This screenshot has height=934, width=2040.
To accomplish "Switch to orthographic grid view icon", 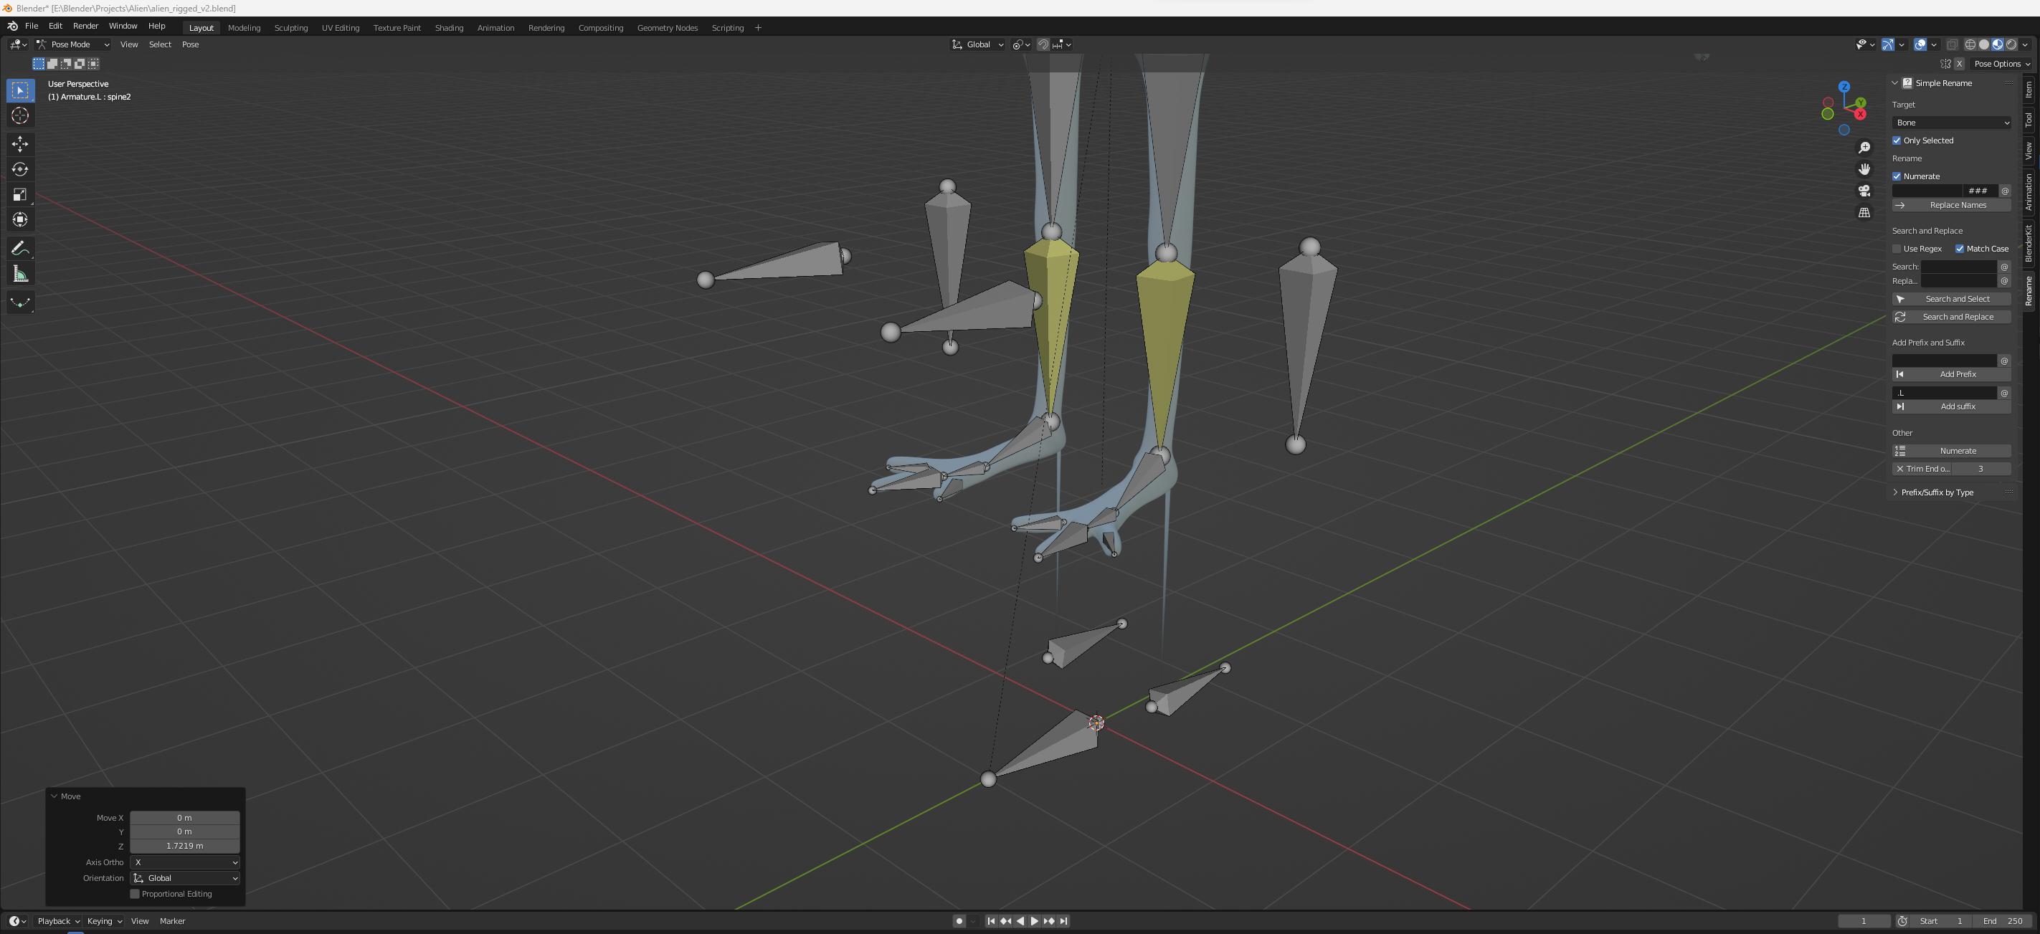I will pyautogui.click(x=1864, y=213).
